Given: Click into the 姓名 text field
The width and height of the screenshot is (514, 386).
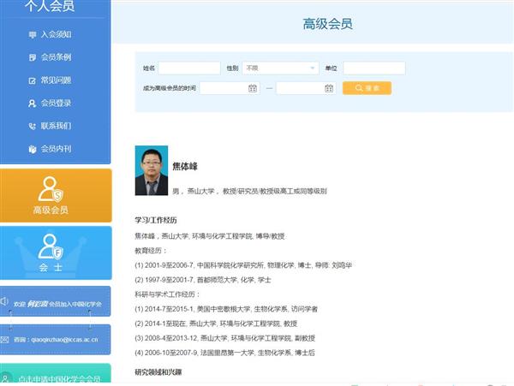Looking at the screenshot, I should point(188,68).
